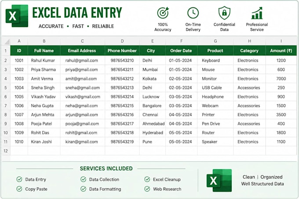Click the Excel logo in the footer
The image size is (299, 199).
(x=219, y=181)
